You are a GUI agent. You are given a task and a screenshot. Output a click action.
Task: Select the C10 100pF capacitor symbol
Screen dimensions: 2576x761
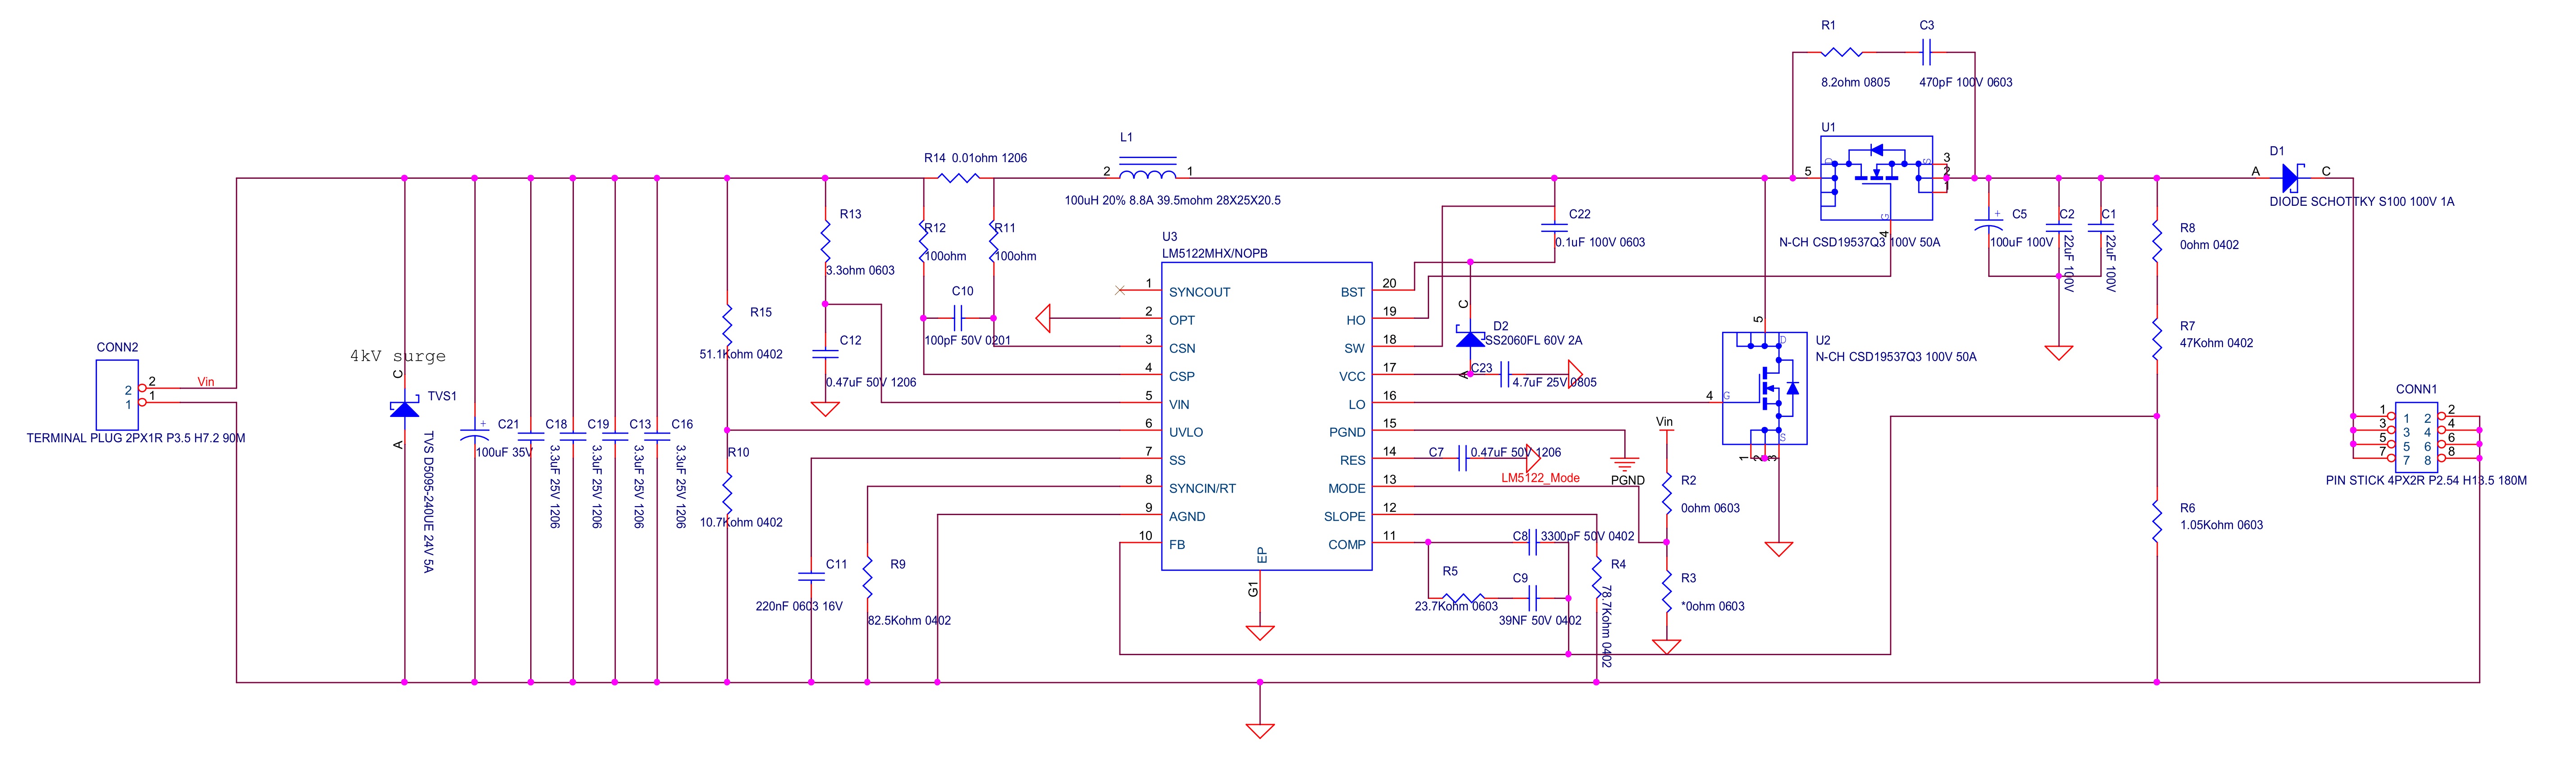tap(958, 318)
